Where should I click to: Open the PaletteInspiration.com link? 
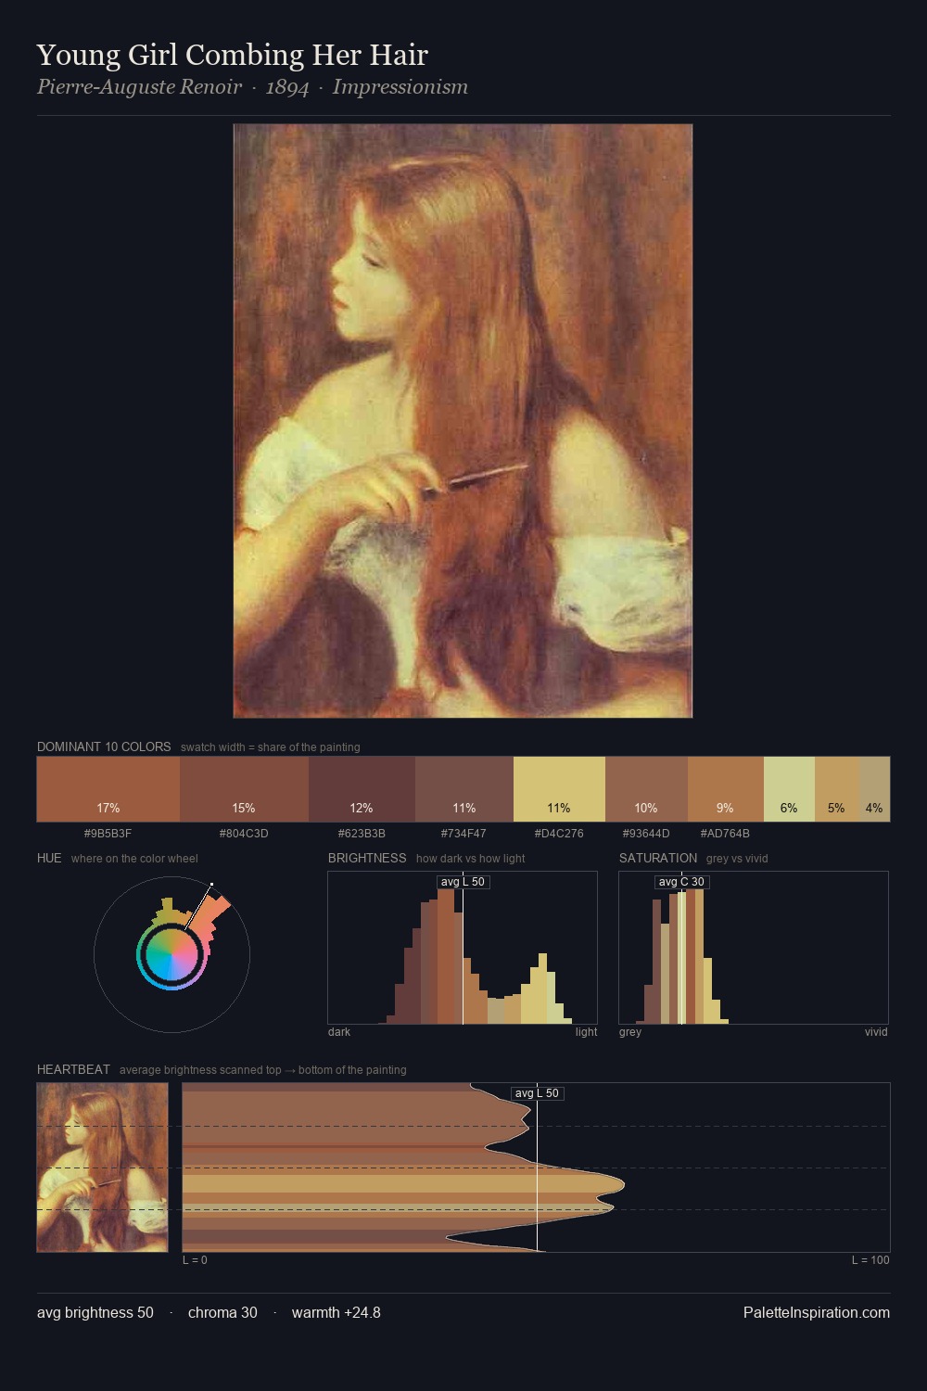(817, 1312)
